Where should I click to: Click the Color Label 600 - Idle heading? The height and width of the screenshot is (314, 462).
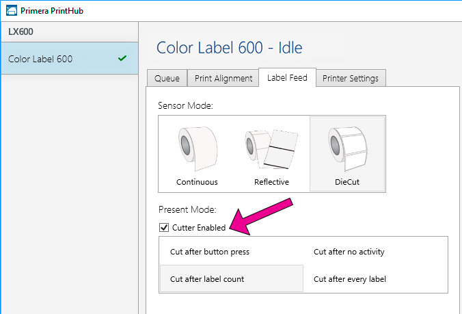(x=229, y=47)
